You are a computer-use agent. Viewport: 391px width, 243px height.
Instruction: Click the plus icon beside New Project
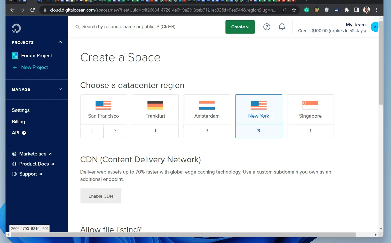click(15, 67)
